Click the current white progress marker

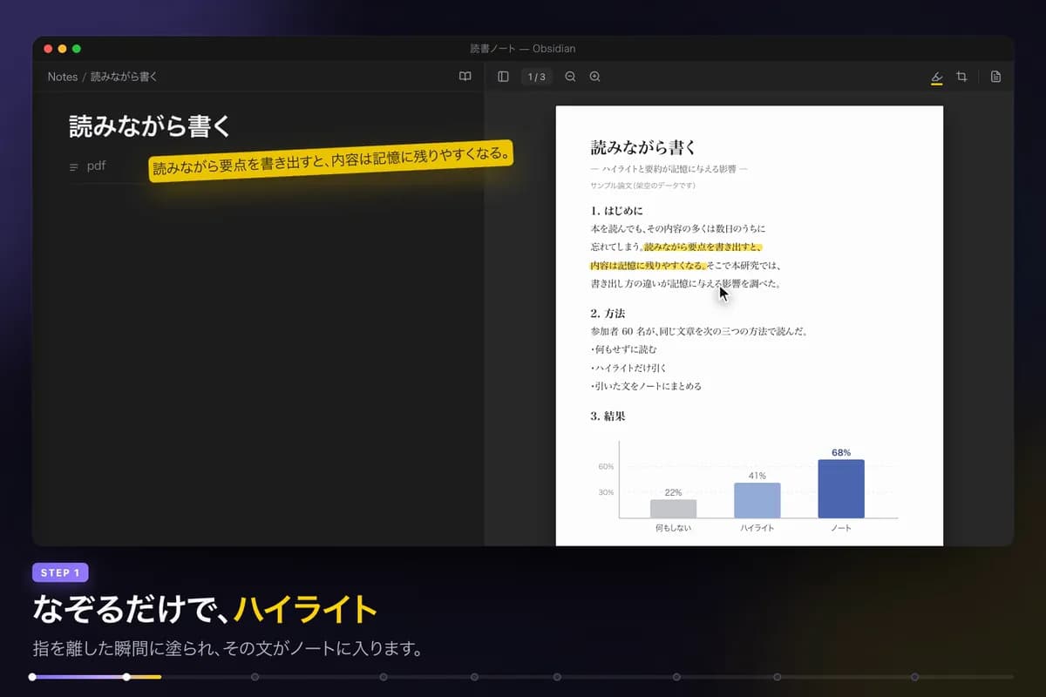coord(126,676)
